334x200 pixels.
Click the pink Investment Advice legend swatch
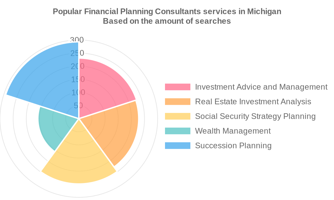tap(177, 87)
